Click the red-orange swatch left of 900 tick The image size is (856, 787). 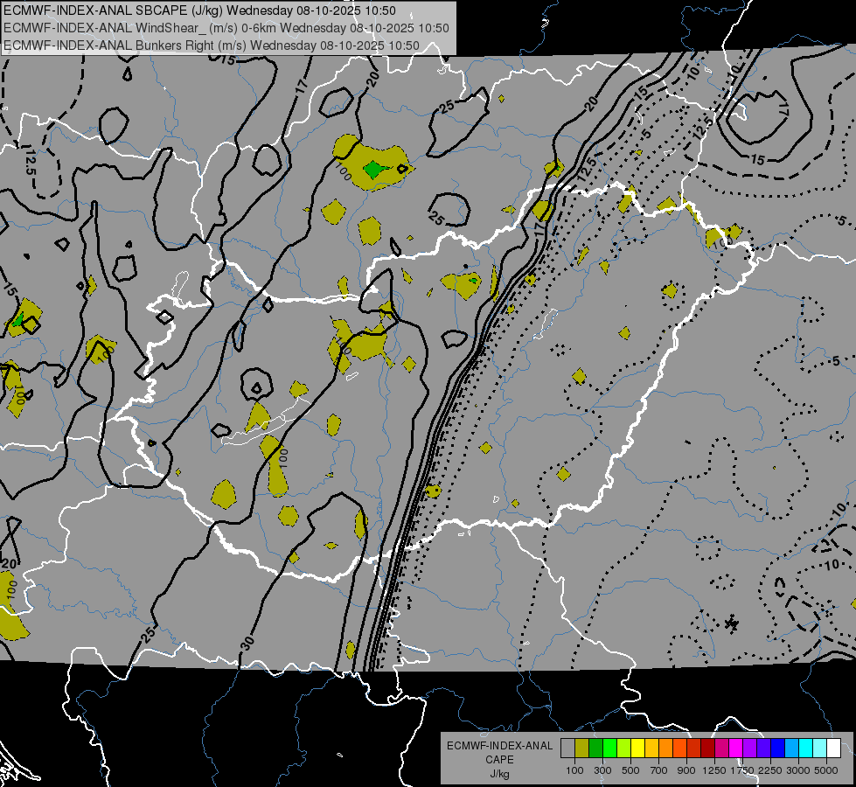click(679, 748)
